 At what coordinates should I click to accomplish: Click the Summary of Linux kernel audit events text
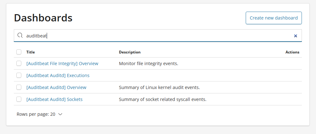point(159,87)
